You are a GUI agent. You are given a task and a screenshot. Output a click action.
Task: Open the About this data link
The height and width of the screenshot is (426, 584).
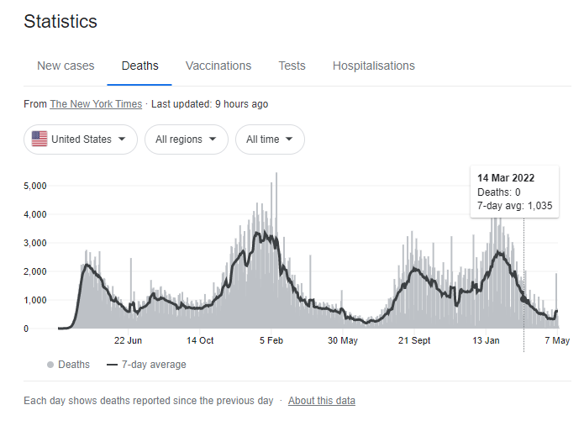point(322,401)
